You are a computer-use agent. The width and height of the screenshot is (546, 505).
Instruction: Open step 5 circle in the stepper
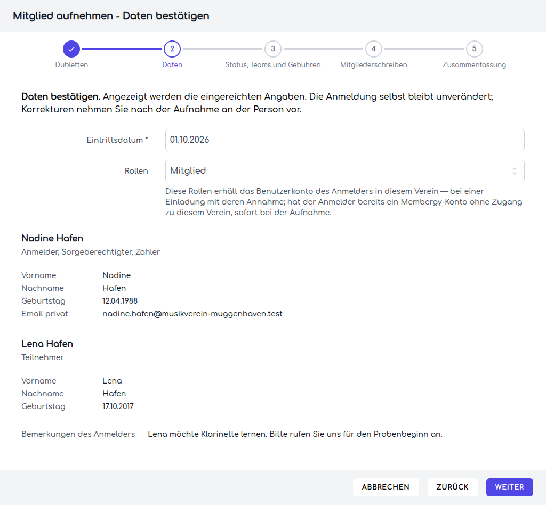(474, 49)
